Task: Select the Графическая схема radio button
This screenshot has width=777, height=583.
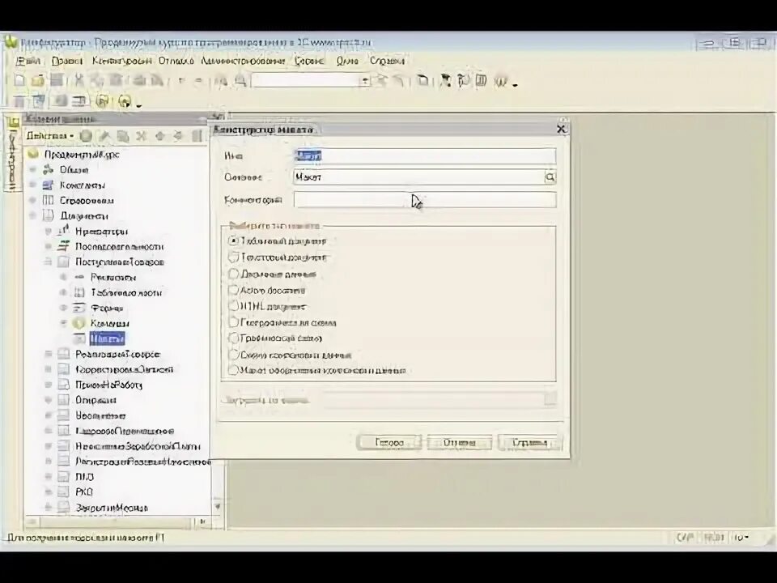Action: (233, 338)
